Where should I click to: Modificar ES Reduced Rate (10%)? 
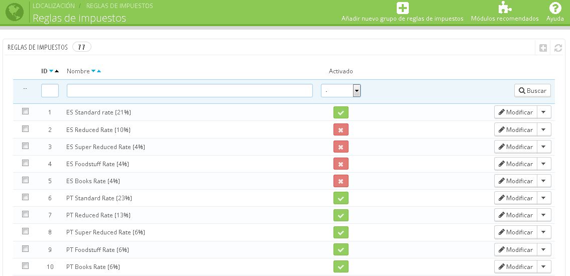pyautogui.click(x=515, y=129)
